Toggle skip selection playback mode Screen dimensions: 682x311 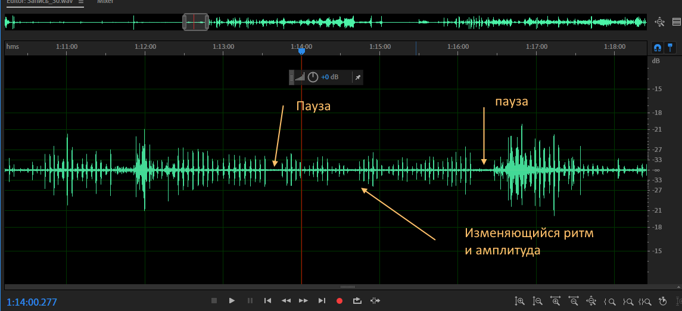(375, 300)
